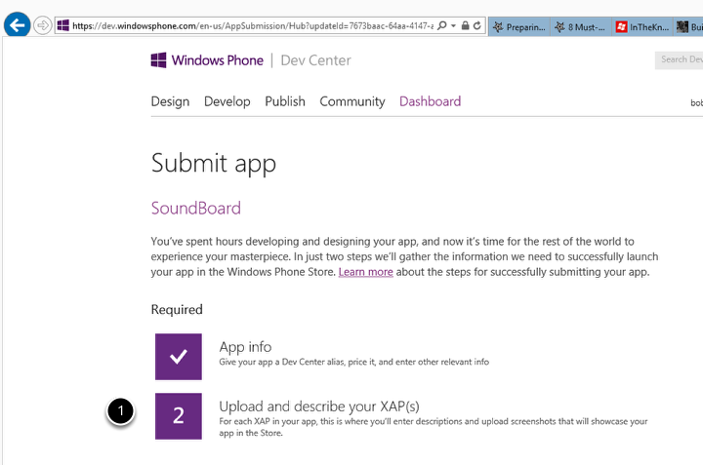Follow the Learn more link
This screenshot has width=703, height=465.
coord(365,272)
